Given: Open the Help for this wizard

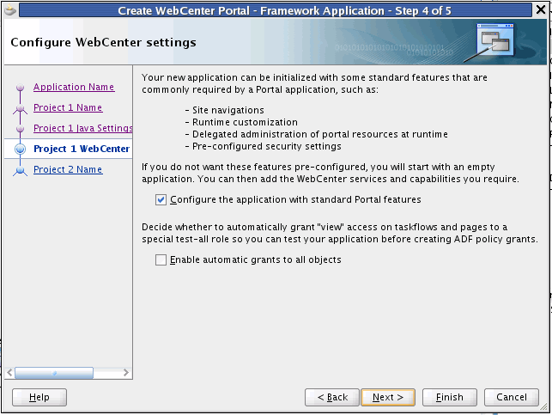Looking at the screenshot, I should tap(39, 397).
